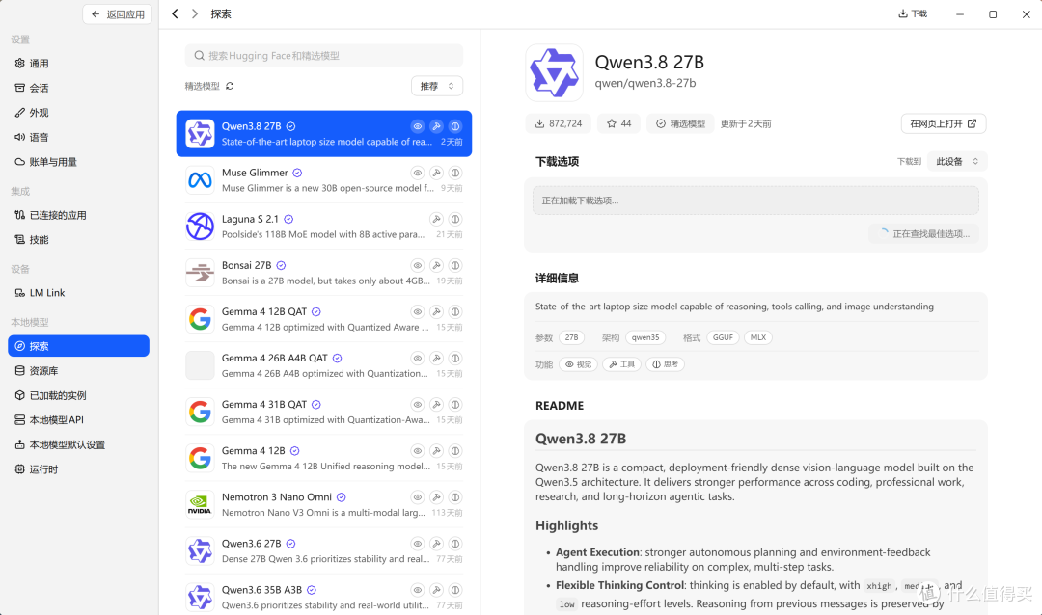The width and height of the screenshot is (1042, 615).
Task: Click the MLX format tag
Action: coord(758,337)
